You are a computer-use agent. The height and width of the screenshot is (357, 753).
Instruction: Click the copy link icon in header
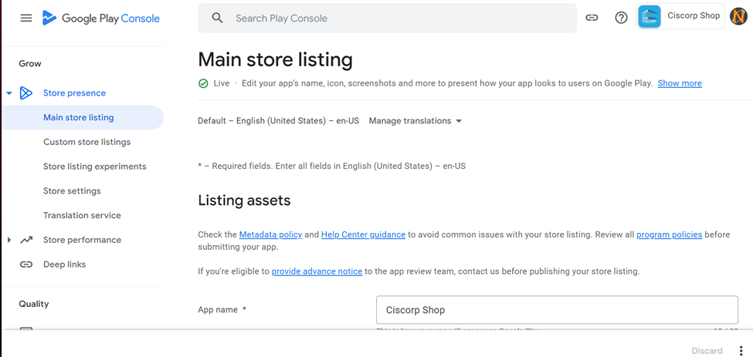(x=592, y=18)
